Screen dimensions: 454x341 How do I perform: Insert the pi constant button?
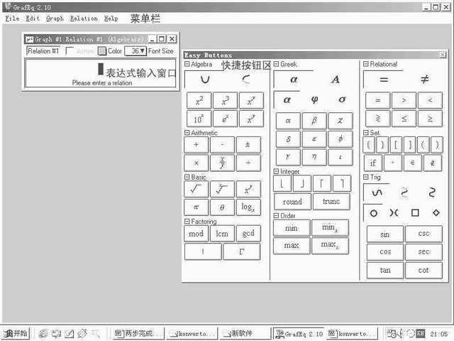196,207
